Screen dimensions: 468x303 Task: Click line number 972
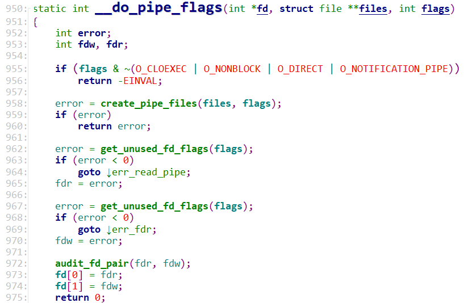14,263
